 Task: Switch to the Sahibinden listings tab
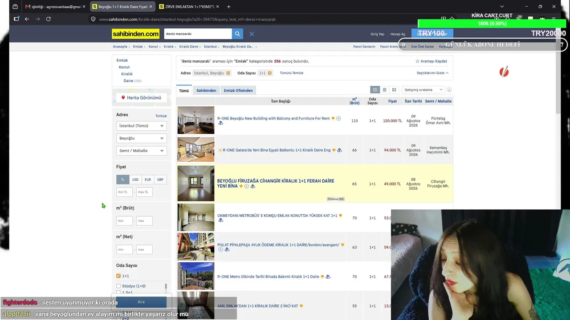(206, 91)
